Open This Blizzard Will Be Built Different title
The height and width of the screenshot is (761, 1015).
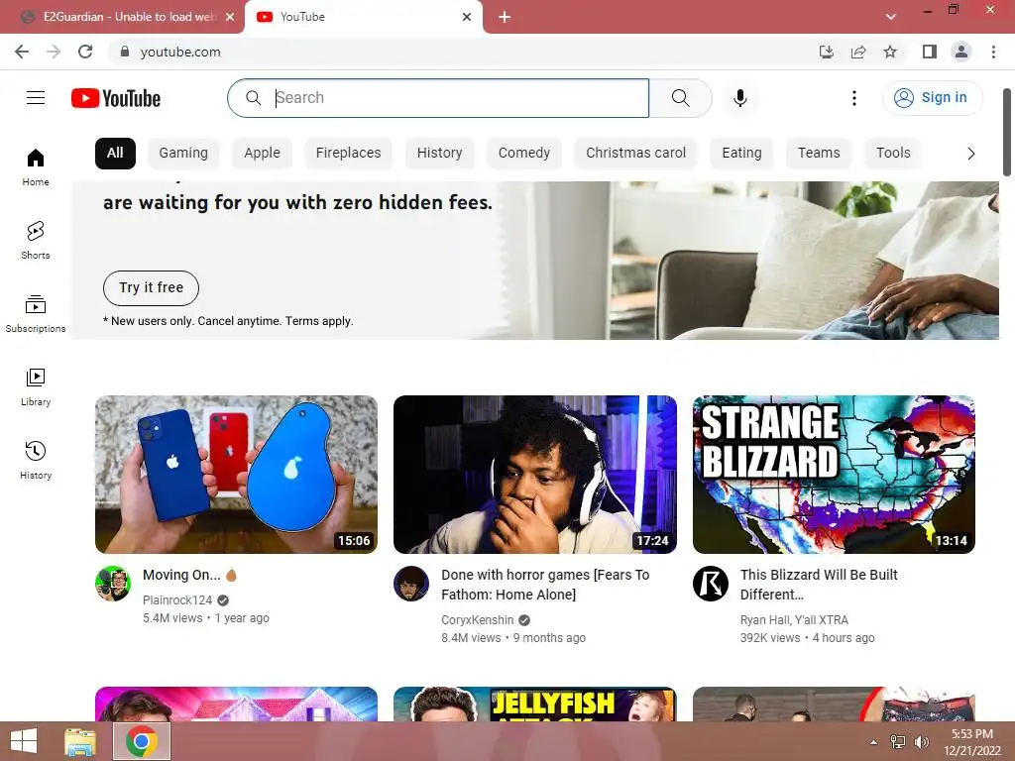click(819, 585)
